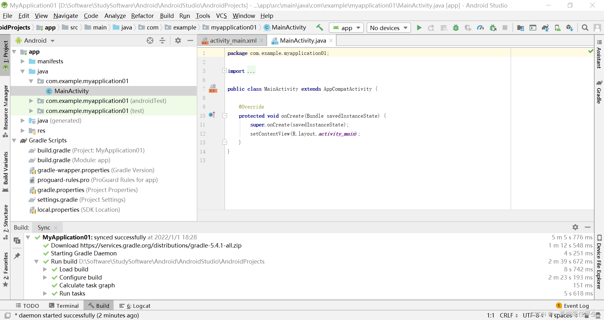Open SDK Manager icon
The width and height of the screenshot is (604, 320).
570,28
